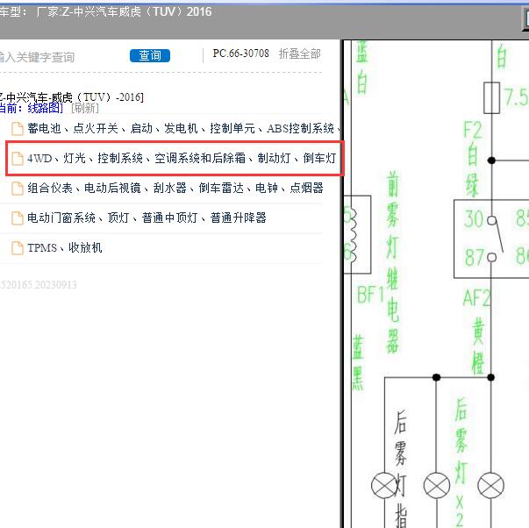529x528 pixels.
Task: Click the document icon beside TPMS entry
Action: tap(18, 248)
